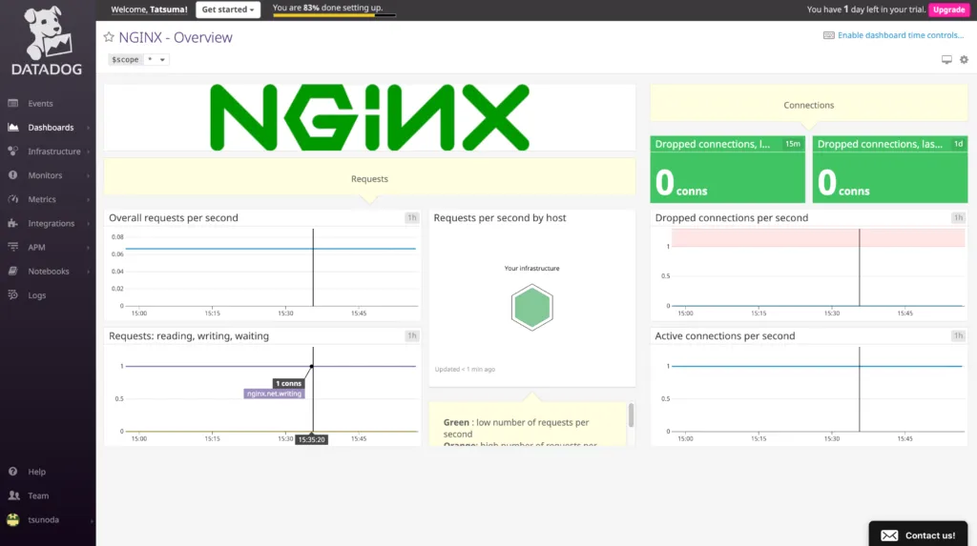
Task: Expand the Dashboards submenu arrow
Action: (x=88, y=128)
